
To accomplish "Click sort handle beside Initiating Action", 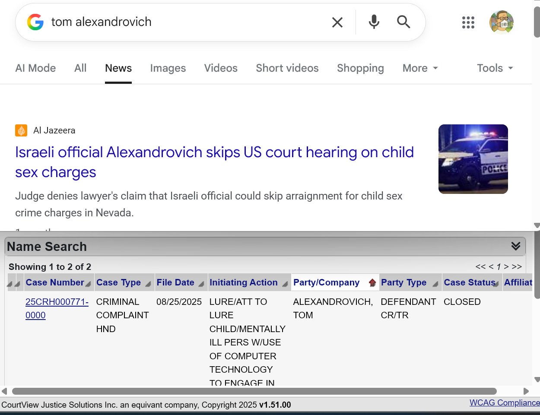I will pyautogui.click(x=285, y=284).
